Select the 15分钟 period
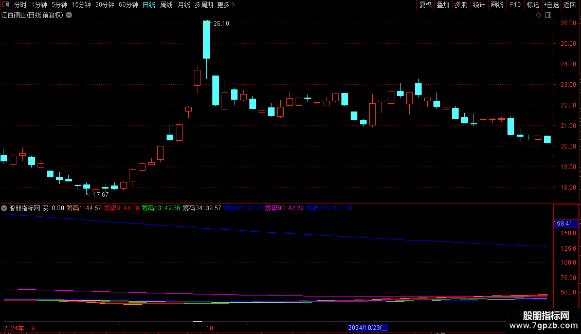The width and height of the screenshot is (581, 334). pyautogui.click(x=81, y=5)
